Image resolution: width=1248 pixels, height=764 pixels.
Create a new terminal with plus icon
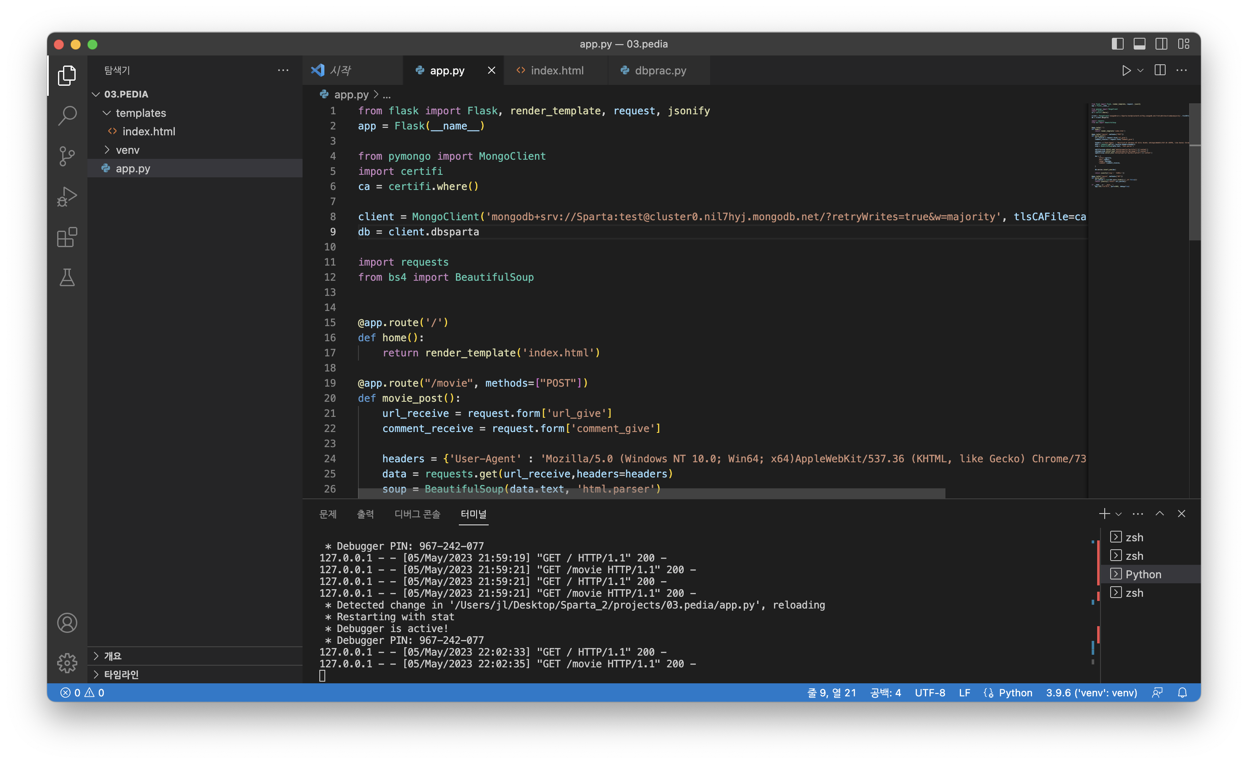pyautogui.click(x=1104, y=514)
